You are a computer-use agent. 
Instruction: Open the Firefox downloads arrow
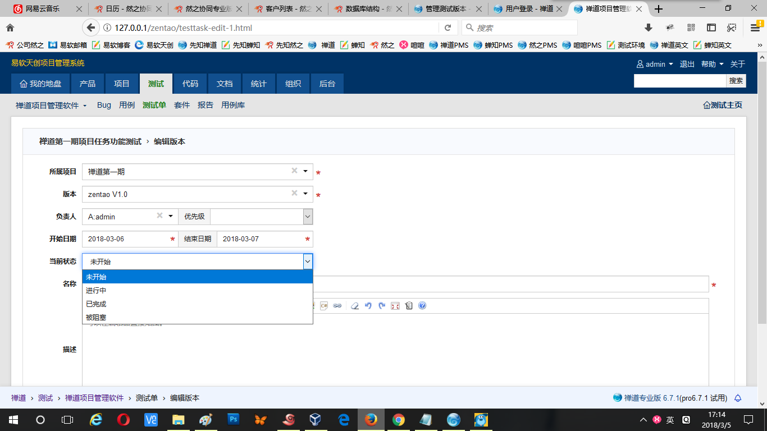(649, 27)
